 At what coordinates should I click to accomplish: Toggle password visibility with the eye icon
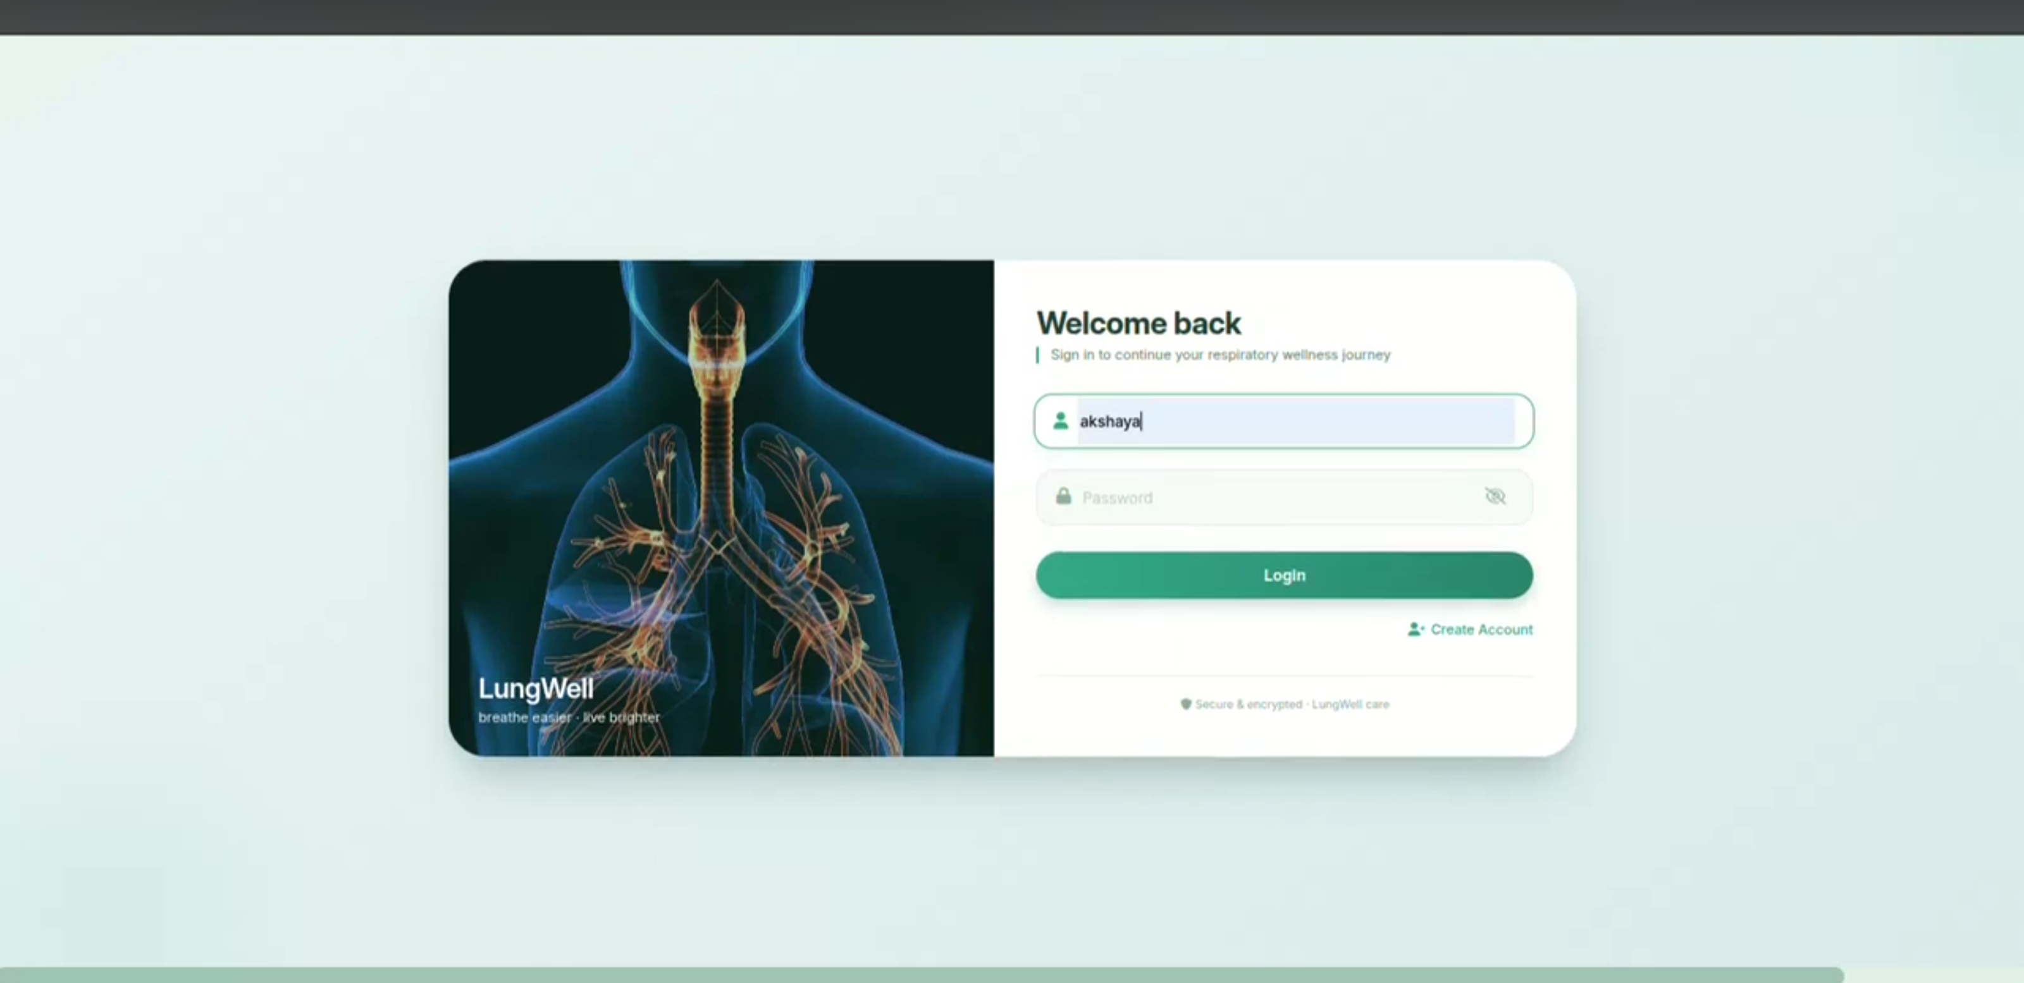[x=1495, y=496]
